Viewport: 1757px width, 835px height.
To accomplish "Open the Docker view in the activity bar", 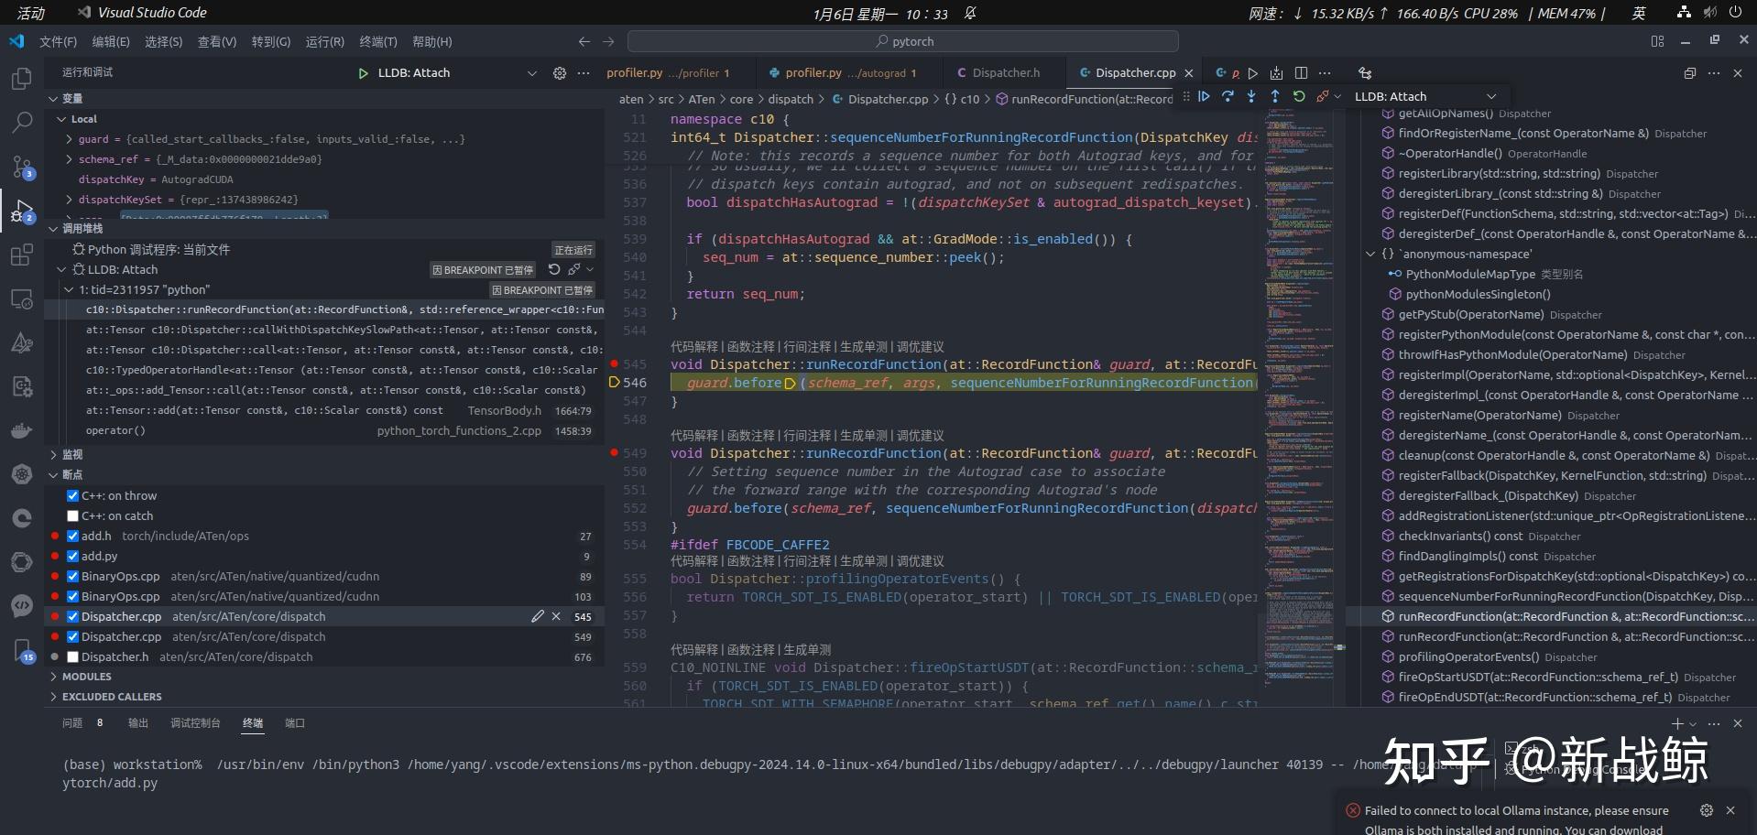I will click(22, 430).
